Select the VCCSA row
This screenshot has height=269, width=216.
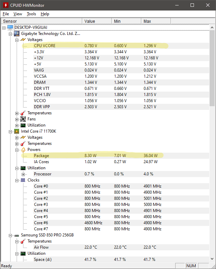point(121,76)
